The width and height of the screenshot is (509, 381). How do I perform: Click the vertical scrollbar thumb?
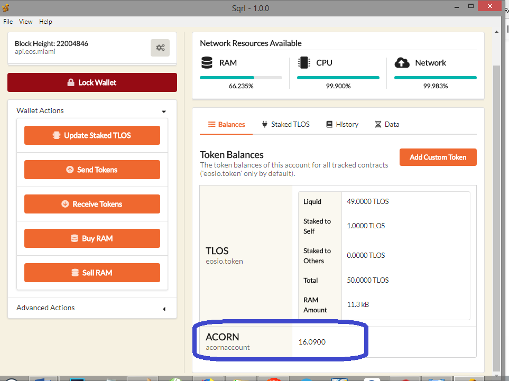(496, 217)
